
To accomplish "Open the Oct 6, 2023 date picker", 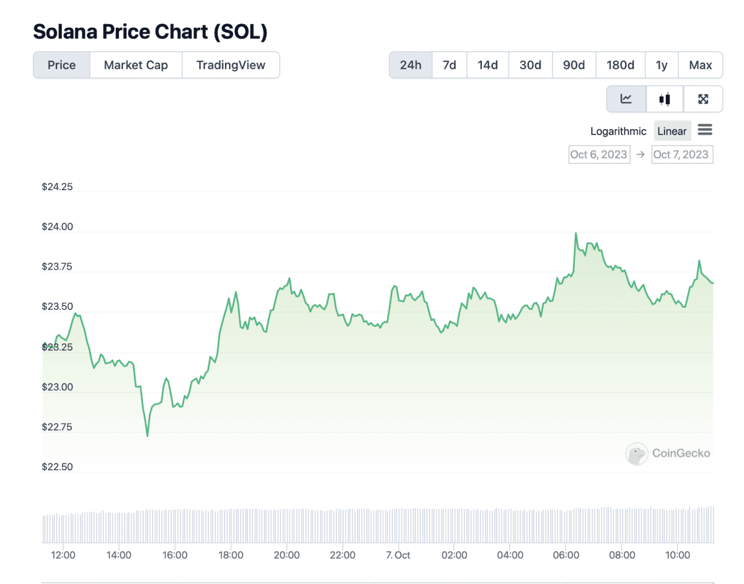I will (599, 155).
